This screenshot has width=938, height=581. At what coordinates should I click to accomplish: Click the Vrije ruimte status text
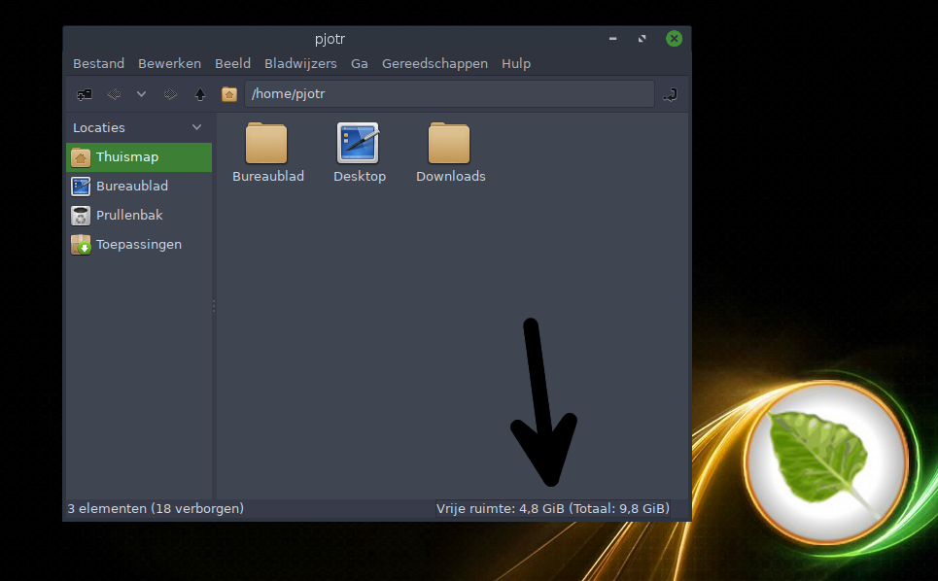(x=553, y=509)
